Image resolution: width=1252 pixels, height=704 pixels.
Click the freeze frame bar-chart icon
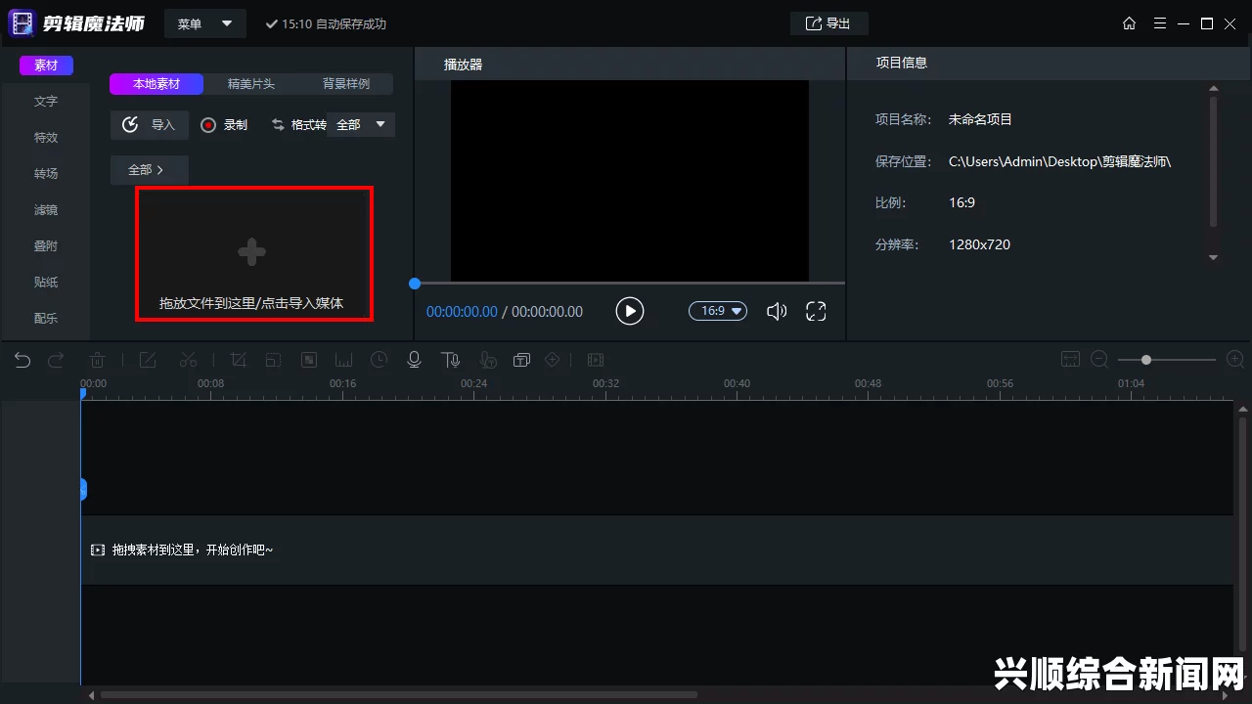point(343,360)
